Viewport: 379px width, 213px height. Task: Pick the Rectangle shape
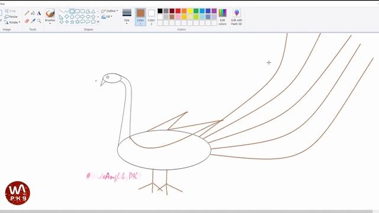pos(78,11)
